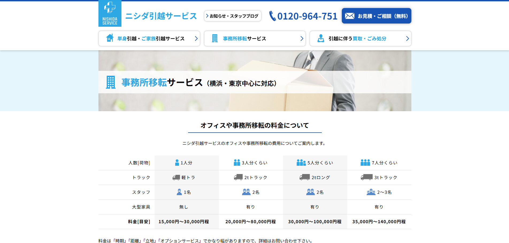Click the 2tロング truck icon
Screen dimensions: 509x243
point(304,177)
